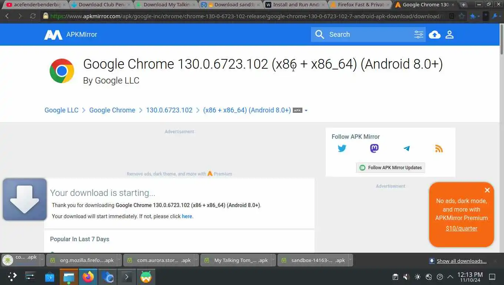Switch to the Download sandbox tab
The width and height of the screenshot is (504, 285).
tap(231, 5)
